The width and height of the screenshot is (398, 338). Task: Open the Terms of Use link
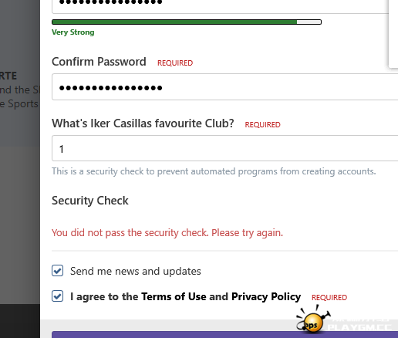(174, 296)
